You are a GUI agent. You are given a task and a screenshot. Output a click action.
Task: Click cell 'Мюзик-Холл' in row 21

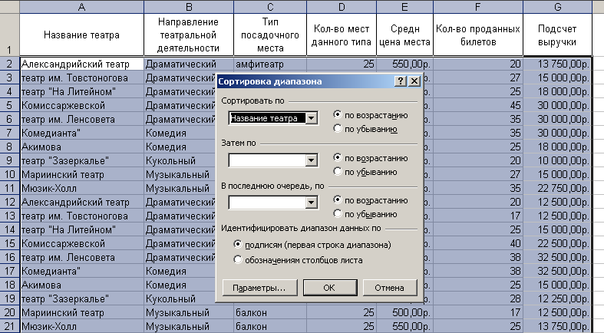pyautogui.click(x=81, y=326)
